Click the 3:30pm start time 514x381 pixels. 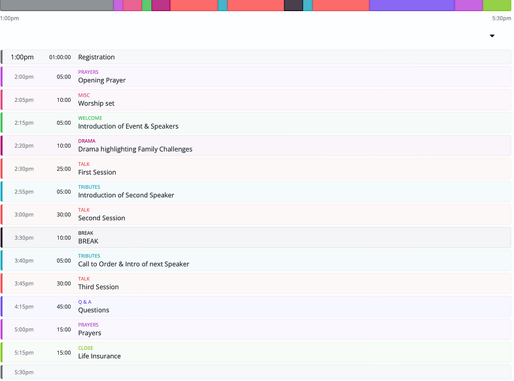click(x=24, y=238)
